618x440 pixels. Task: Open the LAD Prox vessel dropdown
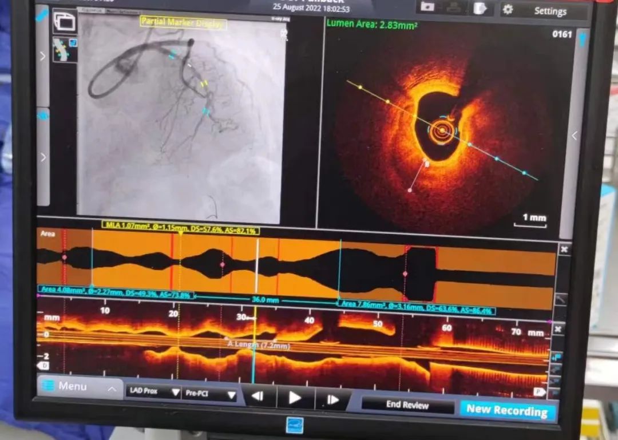coord(153,394)
